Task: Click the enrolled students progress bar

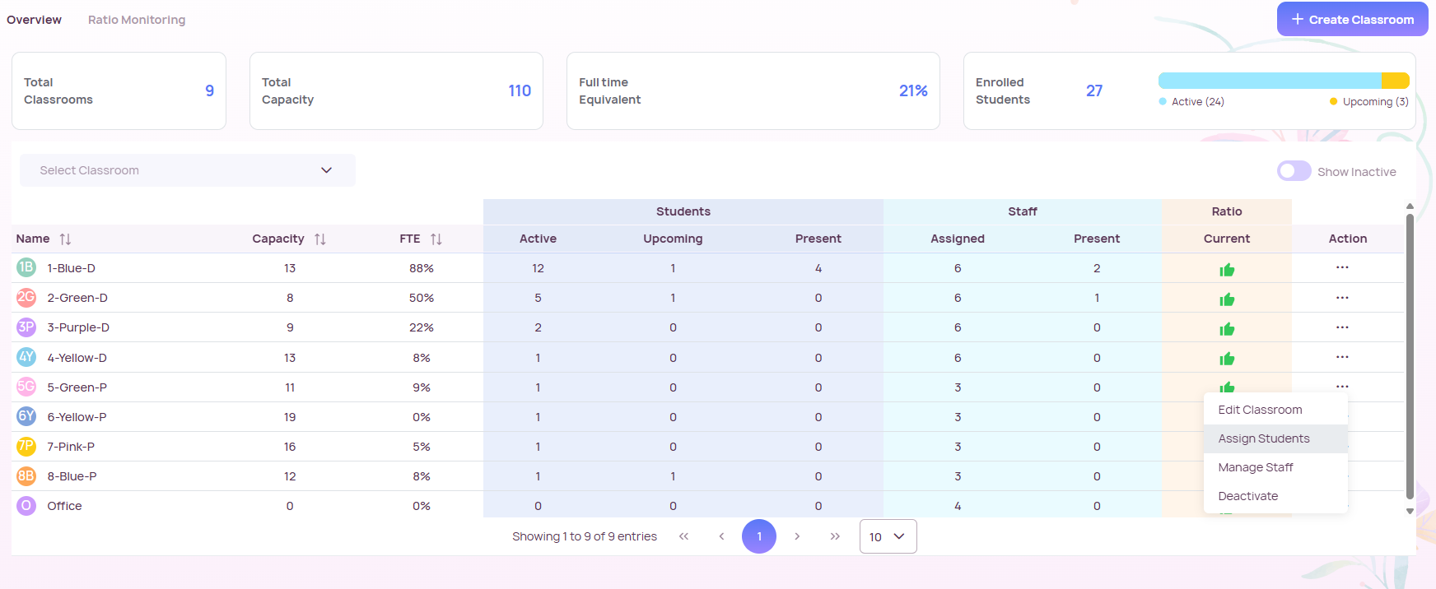Action: tap(1283, 81)
